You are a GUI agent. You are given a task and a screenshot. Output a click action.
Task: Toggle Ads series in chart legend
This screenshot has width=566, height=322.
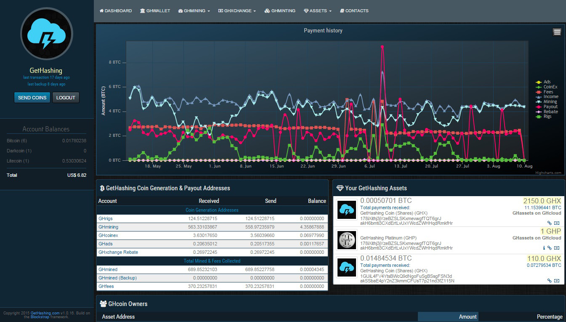543,82
